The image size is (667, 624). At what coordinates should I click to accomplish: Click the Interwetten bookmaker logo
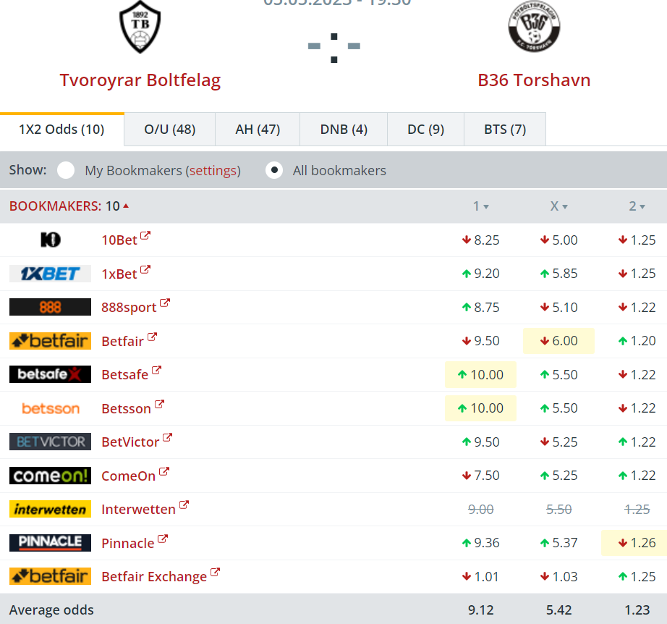click(50, 509)
